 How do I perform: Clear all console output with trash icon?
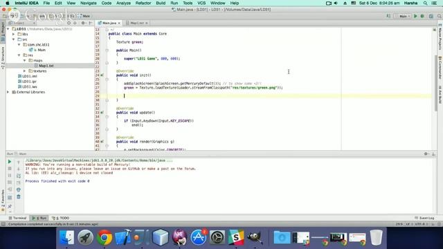click(x=19, y=196)
